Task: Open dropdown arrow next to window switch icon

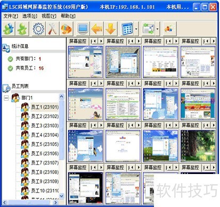Action: 158,29
